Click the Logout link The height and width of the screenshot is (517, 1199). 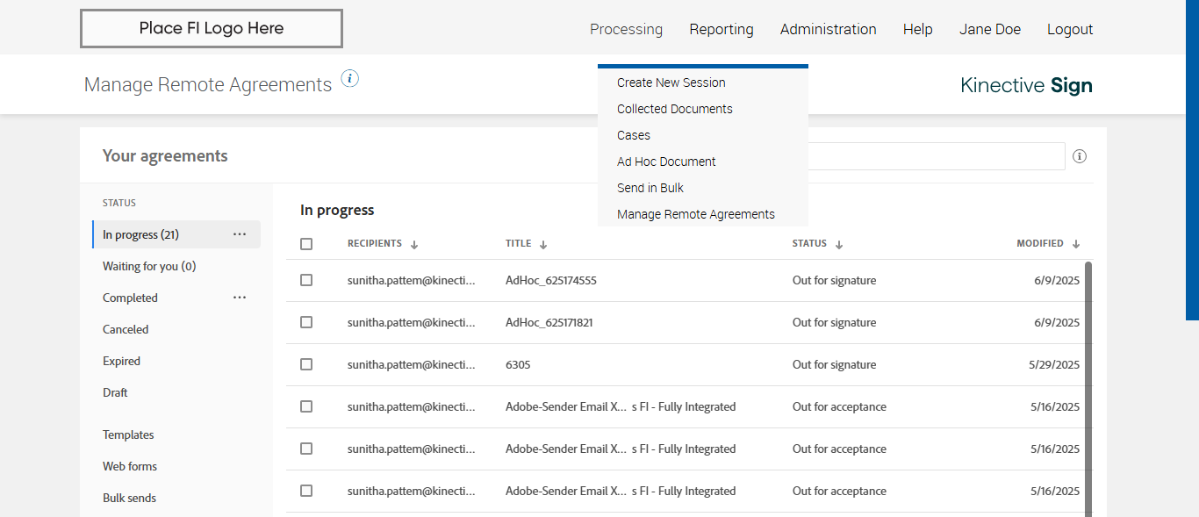1070,29
